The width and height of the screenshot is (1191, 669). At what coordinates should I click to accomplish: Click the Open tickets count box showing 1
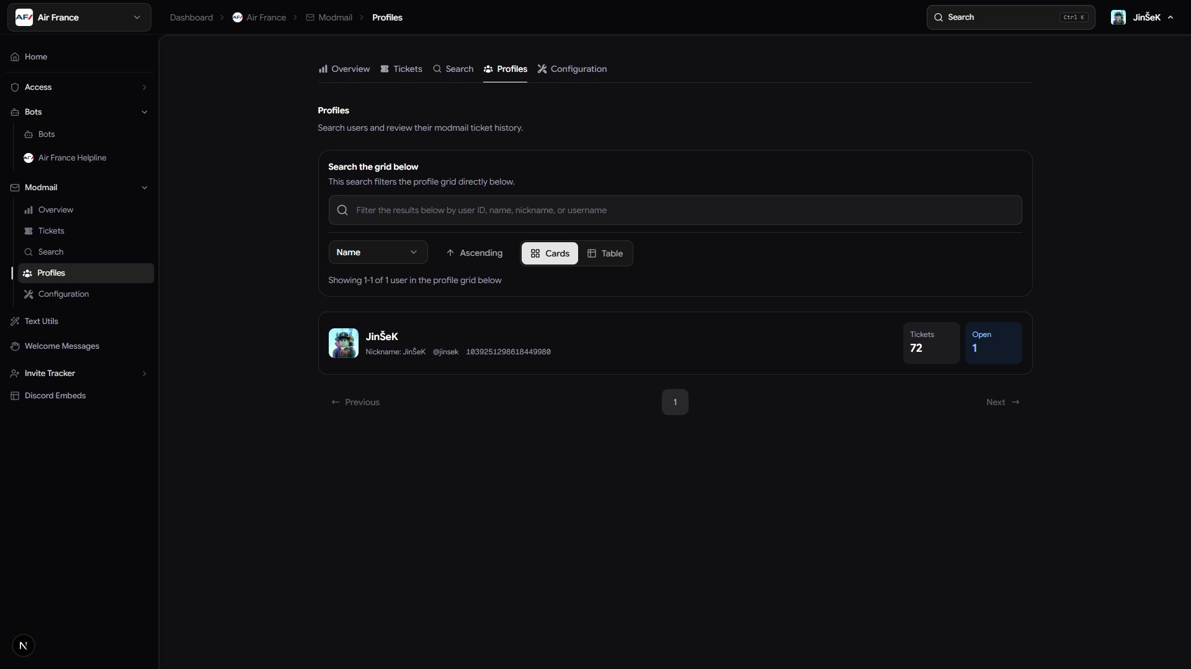click(x=993, y=343)
